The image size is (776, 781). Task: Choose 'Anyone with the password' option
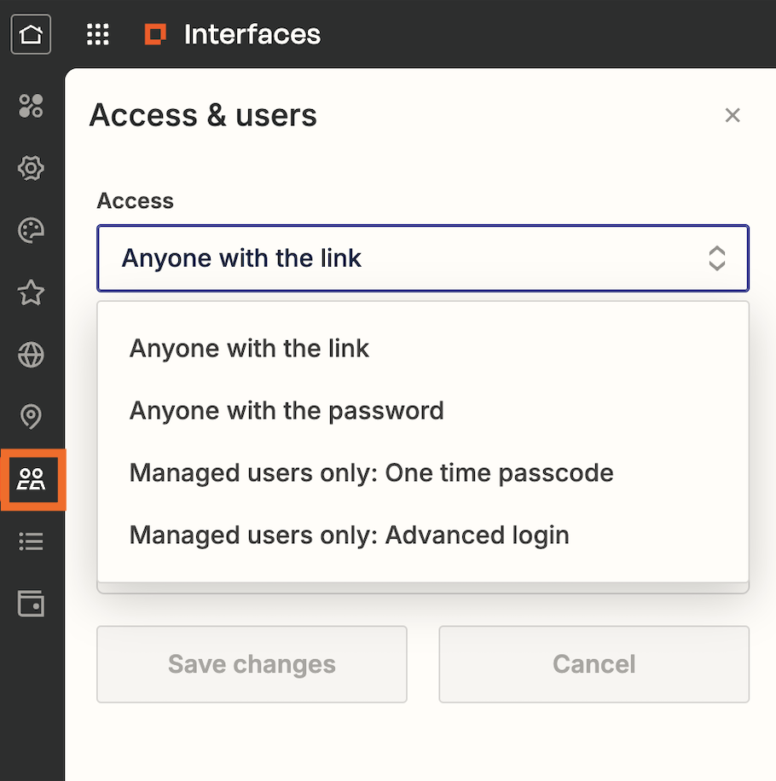click(x=287, y=410)
